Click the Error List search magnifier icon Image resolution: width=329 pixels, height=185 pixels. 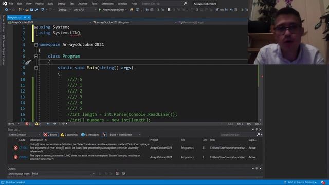pyautogui.click(x=258, y=135)
